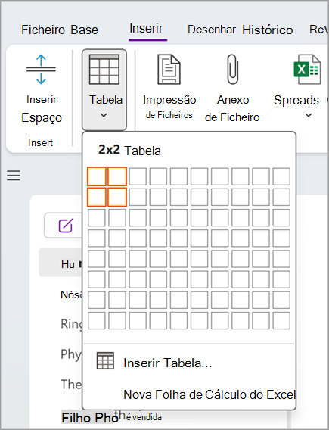Open the Desenhar ribbon tab
Screen dimensions: 329x430
212,30
